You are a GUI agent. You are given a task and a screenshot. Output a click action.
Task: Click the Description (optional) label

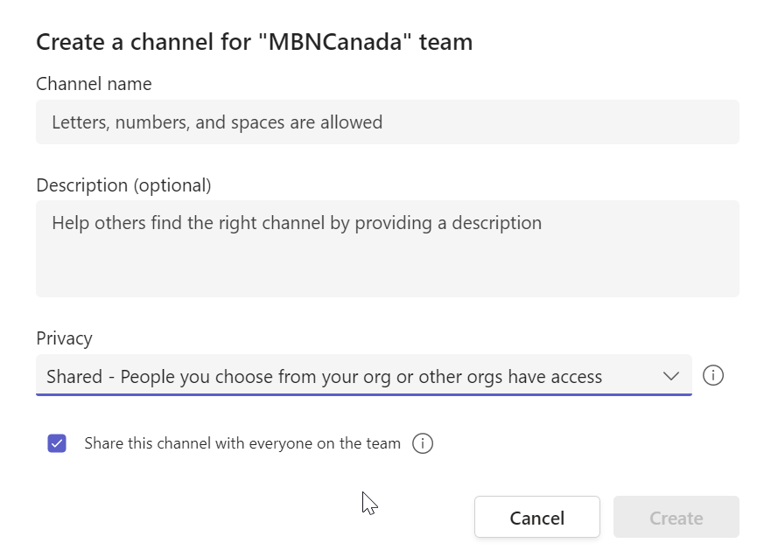(x=123, y=185)
